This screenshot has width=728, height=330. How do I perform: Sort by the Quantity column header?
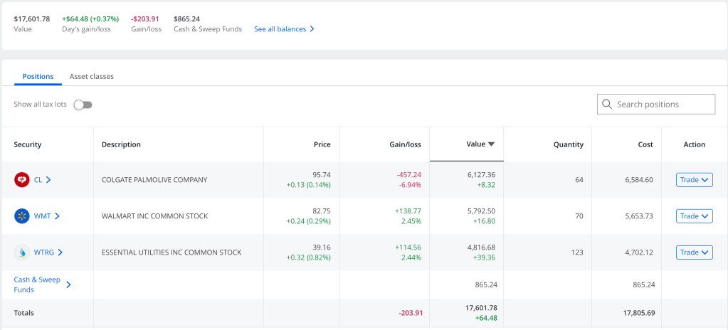click(x=568, y=144)
